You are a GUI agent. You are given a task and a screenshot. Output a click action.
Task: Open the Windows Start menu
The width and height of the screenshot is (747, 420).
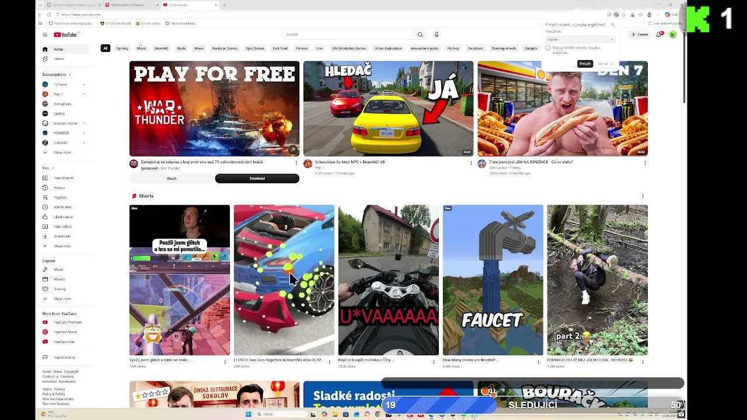click(x=248, y=414)
